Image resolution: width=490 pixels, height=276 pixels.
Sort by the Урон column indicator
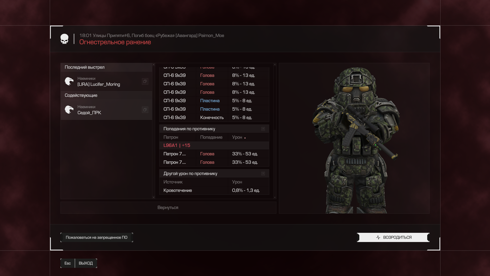245,138
